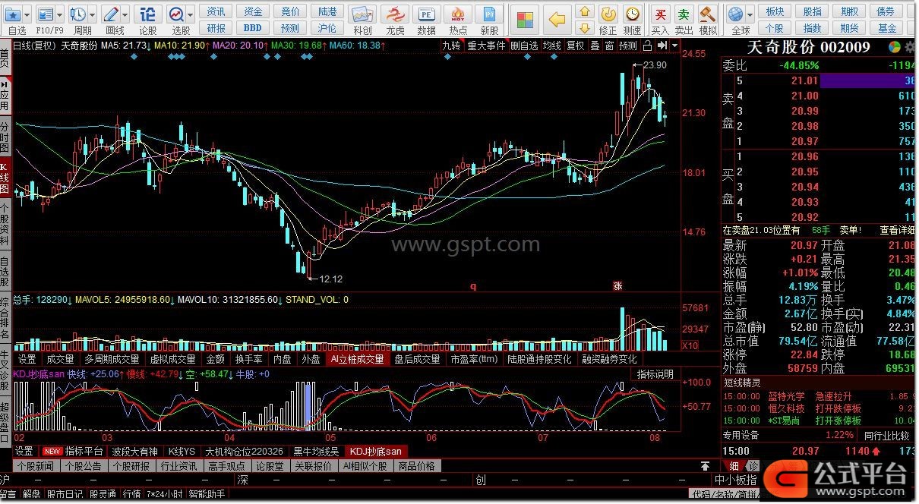This screenshot has height=504, width=919.
Task: Click the 期权 options toolbar button
Action: click(849, 11)
